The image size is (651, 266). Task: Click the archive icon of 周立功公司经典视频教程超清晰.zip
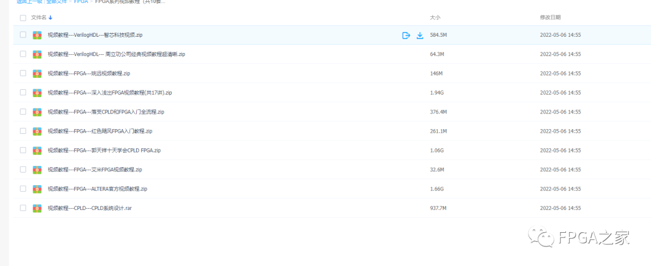(x=37, y=54)
